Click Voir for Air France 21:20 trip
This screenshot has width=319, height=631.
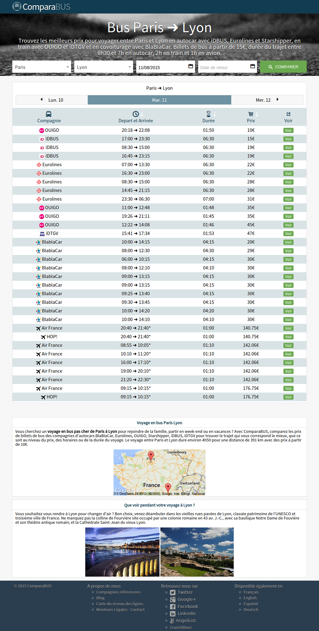coord(288,380)
